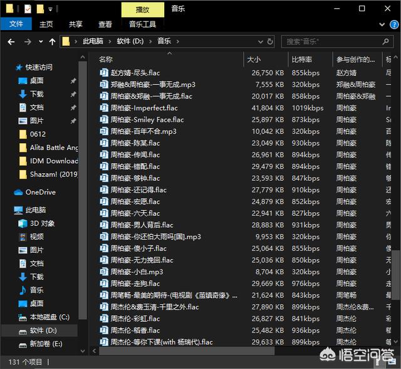The height and width of the screenshot is (369, 401).
Task: Click the refresh button in address bar
Action: (x=270, y=41)
